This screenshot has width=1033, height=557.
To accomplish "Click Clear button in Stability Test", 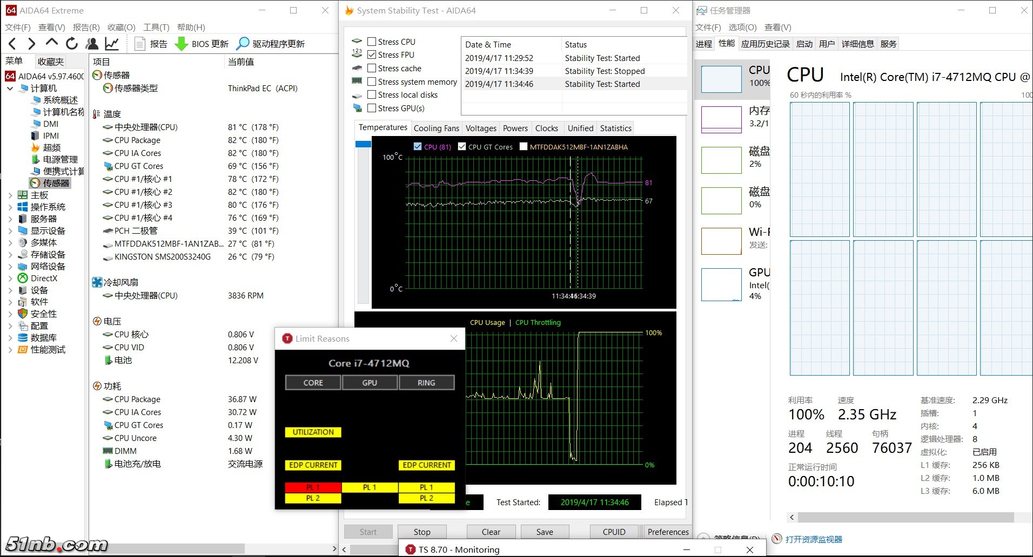I will point(491,532).
